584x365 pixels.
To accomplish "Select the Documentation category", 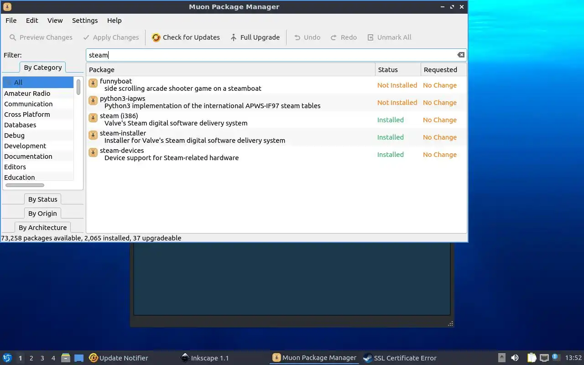I will tap(38, 156).
